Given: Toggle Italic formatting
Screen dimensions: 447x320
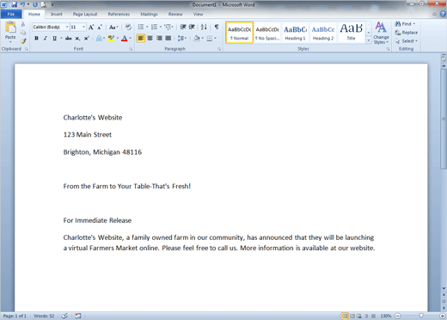Looking at the screenshot, I should (46, 38).
